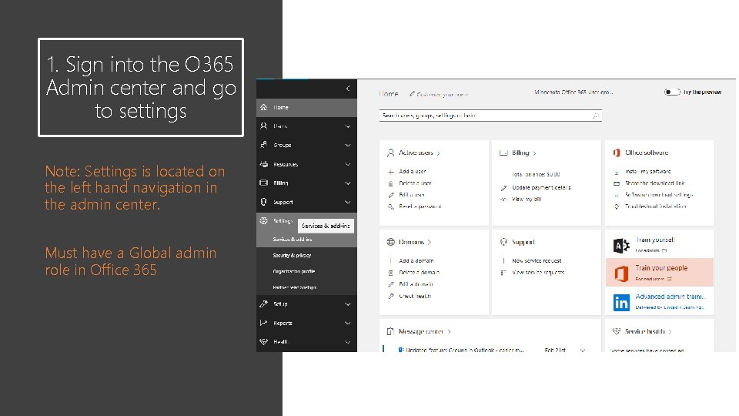
Task: Click in the Search users, groups, settings field
Action: click(x=490, y=116)
